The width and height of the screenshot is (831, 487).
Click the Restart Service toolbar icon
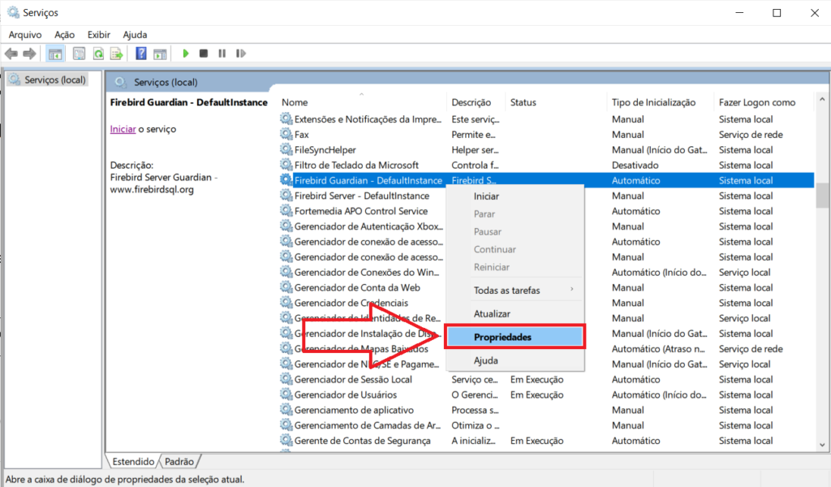(239, 54)
